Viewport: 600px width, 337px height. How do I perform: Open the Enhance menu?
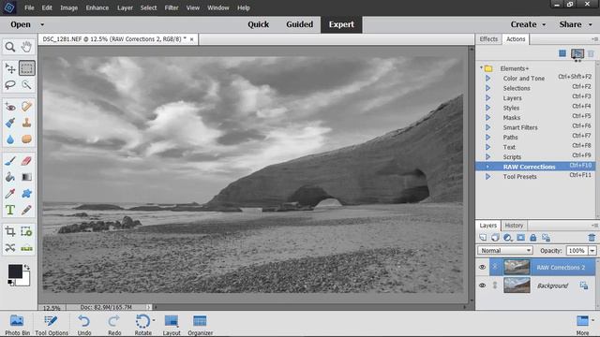pos(97,7)
